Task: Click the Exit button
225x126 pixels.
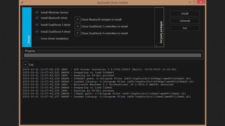Action: 185,28
